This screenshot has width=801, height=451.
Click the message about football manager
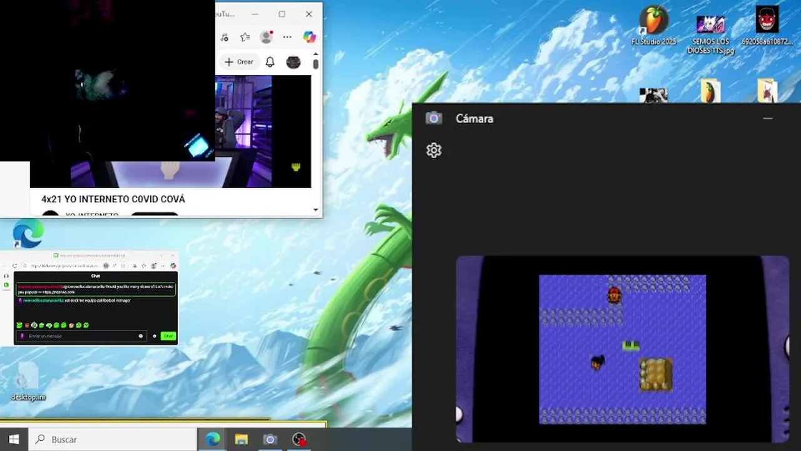coord(77,301)
